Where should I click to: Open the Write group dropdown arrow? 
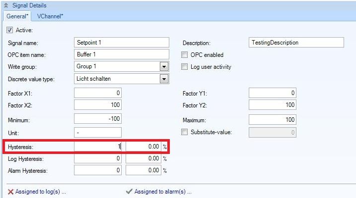coord(164,67)
